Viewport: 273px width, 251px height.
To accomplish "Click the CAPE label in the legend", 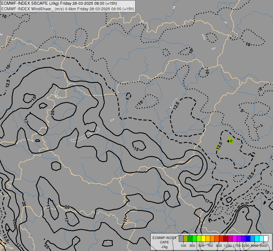I will pos(164,242).
